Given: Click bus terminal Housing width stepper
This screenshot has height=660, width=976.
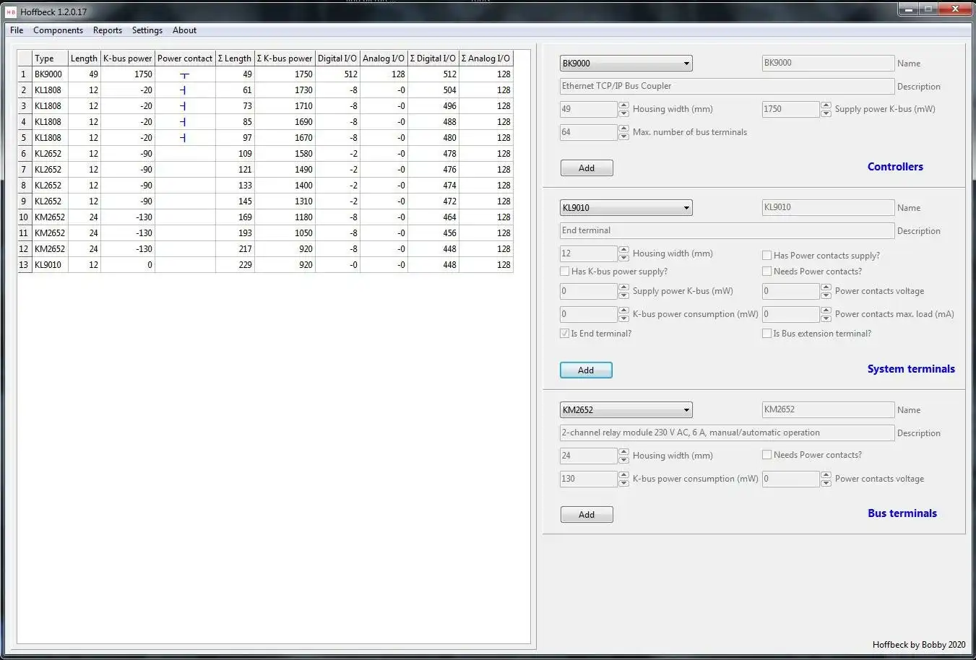Looking at the screenshot, I should click(623, 456).
